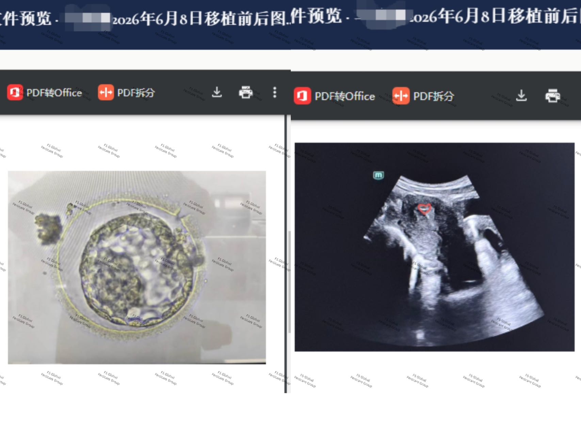The width and height of the screenshot is (581, 435).
Task: Print the document in left viewer
Action: click(x=246, y=92)
